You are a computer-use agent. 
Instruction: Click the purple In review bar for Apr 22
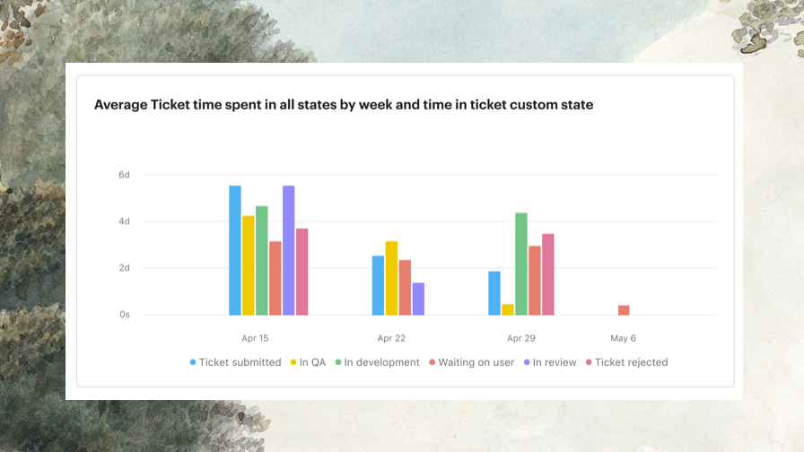418,299
